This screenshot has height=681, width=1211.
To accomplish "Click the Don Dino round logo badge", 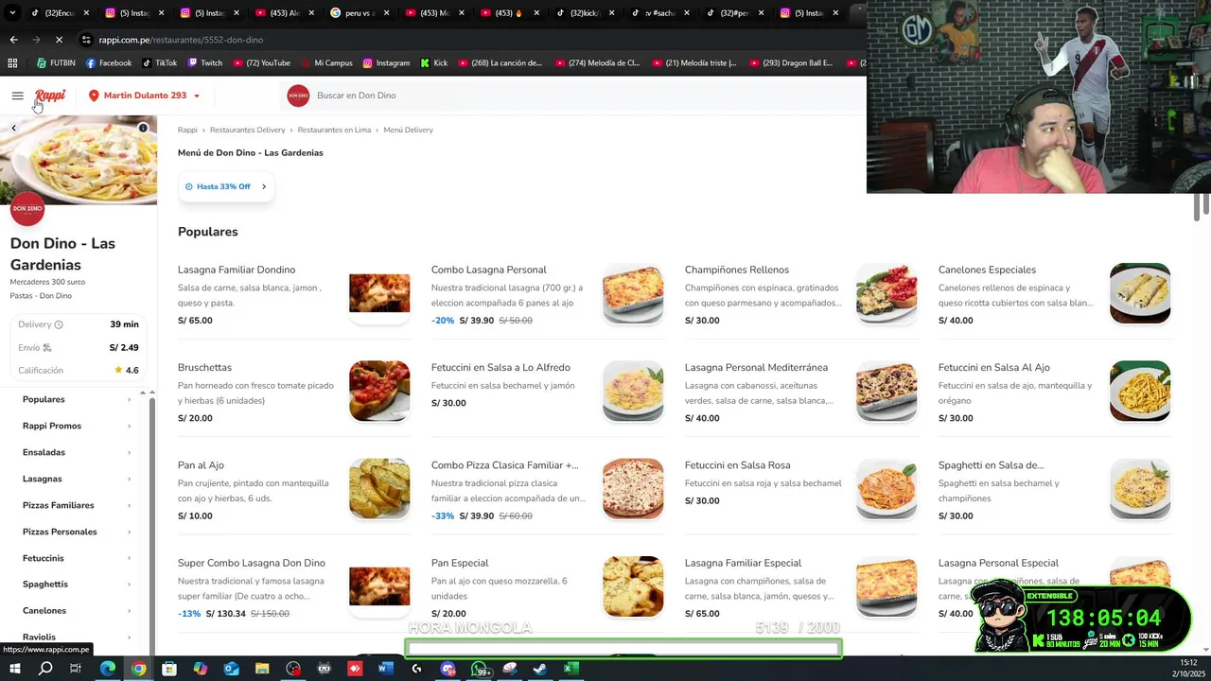I will (27, 209).
